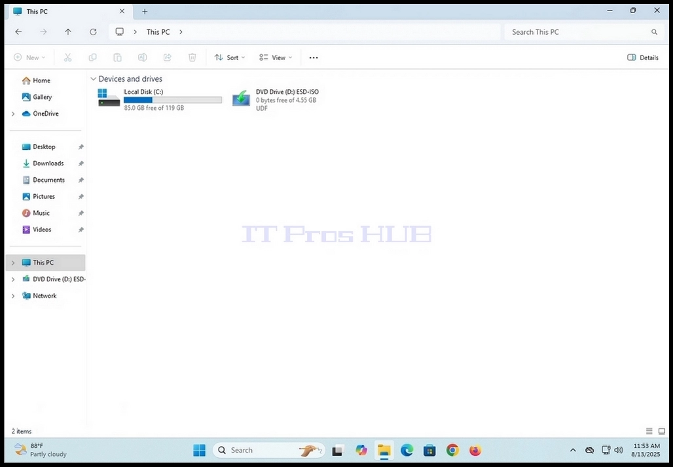Select the DVD Drive (D:) ESD-ISO icon
This screenshot has height=467, width=673.
coord(241,98)
